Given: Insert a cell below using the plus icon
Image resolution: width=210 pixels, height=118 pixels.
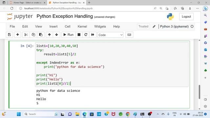Looking at the screenshot, I should click(x=17, y=35).
